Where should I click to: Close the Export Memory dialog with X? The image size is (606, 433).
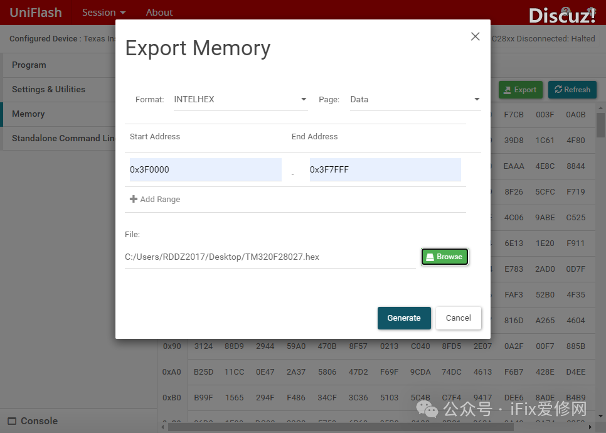(475, 36)
